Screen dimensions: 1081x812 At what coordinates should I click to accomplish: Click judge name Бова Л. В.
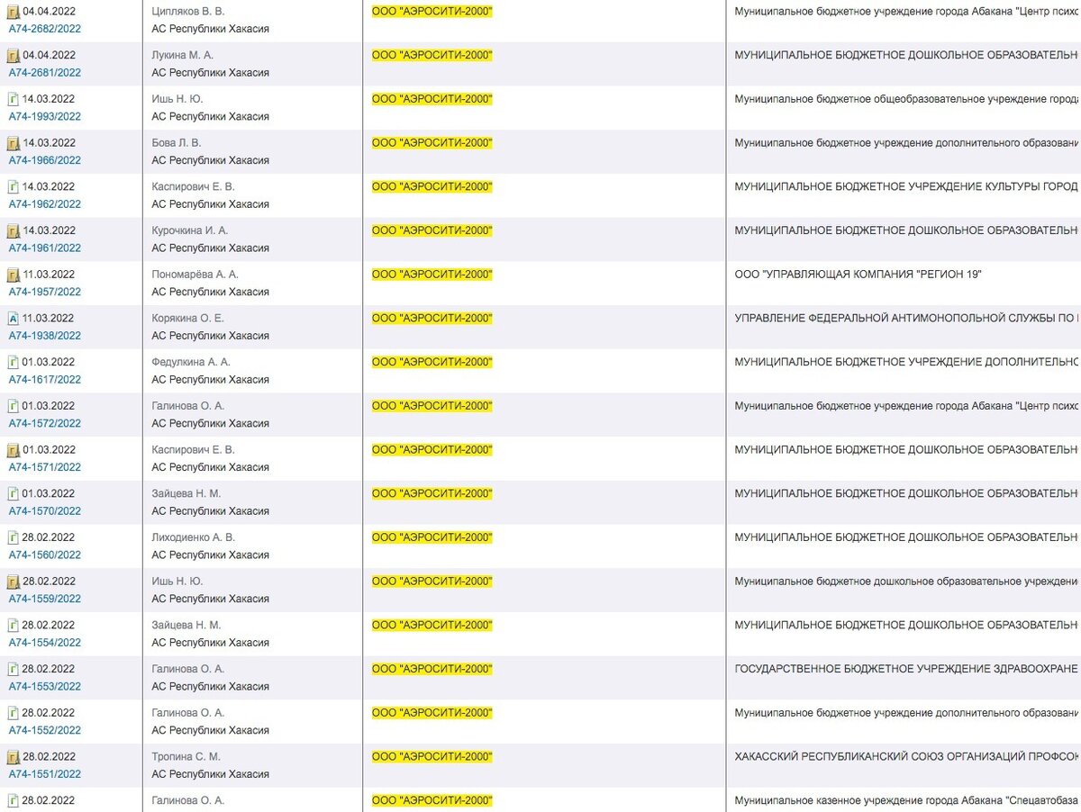[177, 143]
